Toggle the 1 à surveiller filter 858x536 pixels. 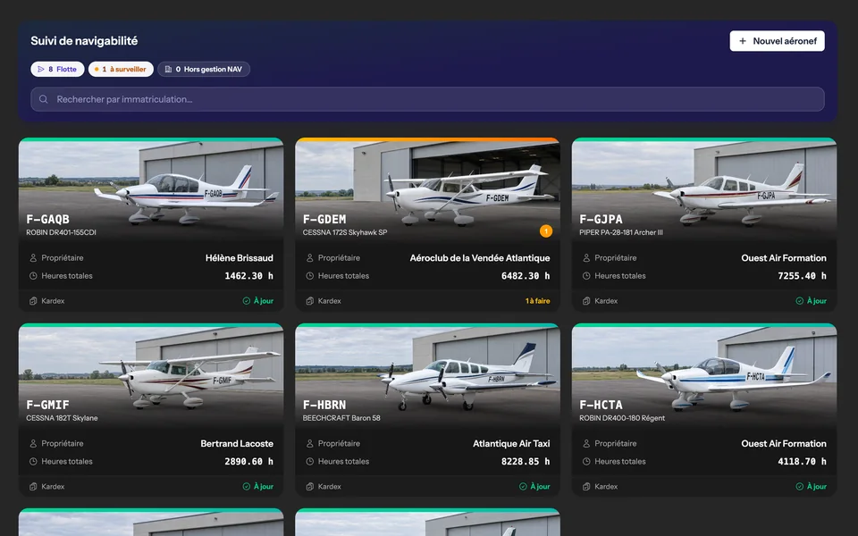(x=121, y=70)
